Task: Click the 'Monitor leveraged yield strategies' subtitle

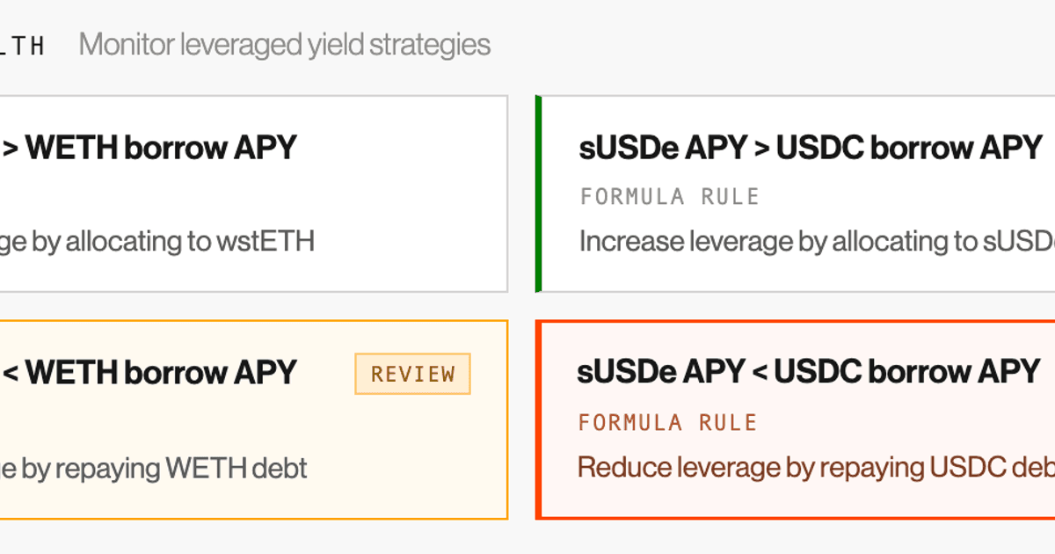Action: click(x=284, y=45)
